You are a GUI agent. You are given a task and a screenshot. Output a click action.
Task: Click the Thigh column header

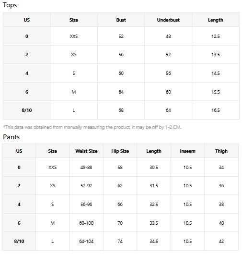point(221,151)
